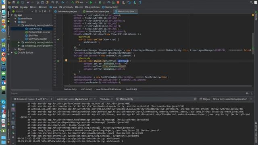Click the scroll-from-source target icon in project panel
Viewport: 258px width, 145px height.
pyautogui.click(x=36, y=11)
